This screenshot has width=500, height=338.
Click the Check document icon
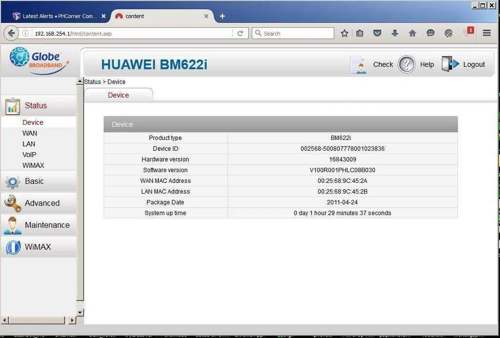coord(358,64)
